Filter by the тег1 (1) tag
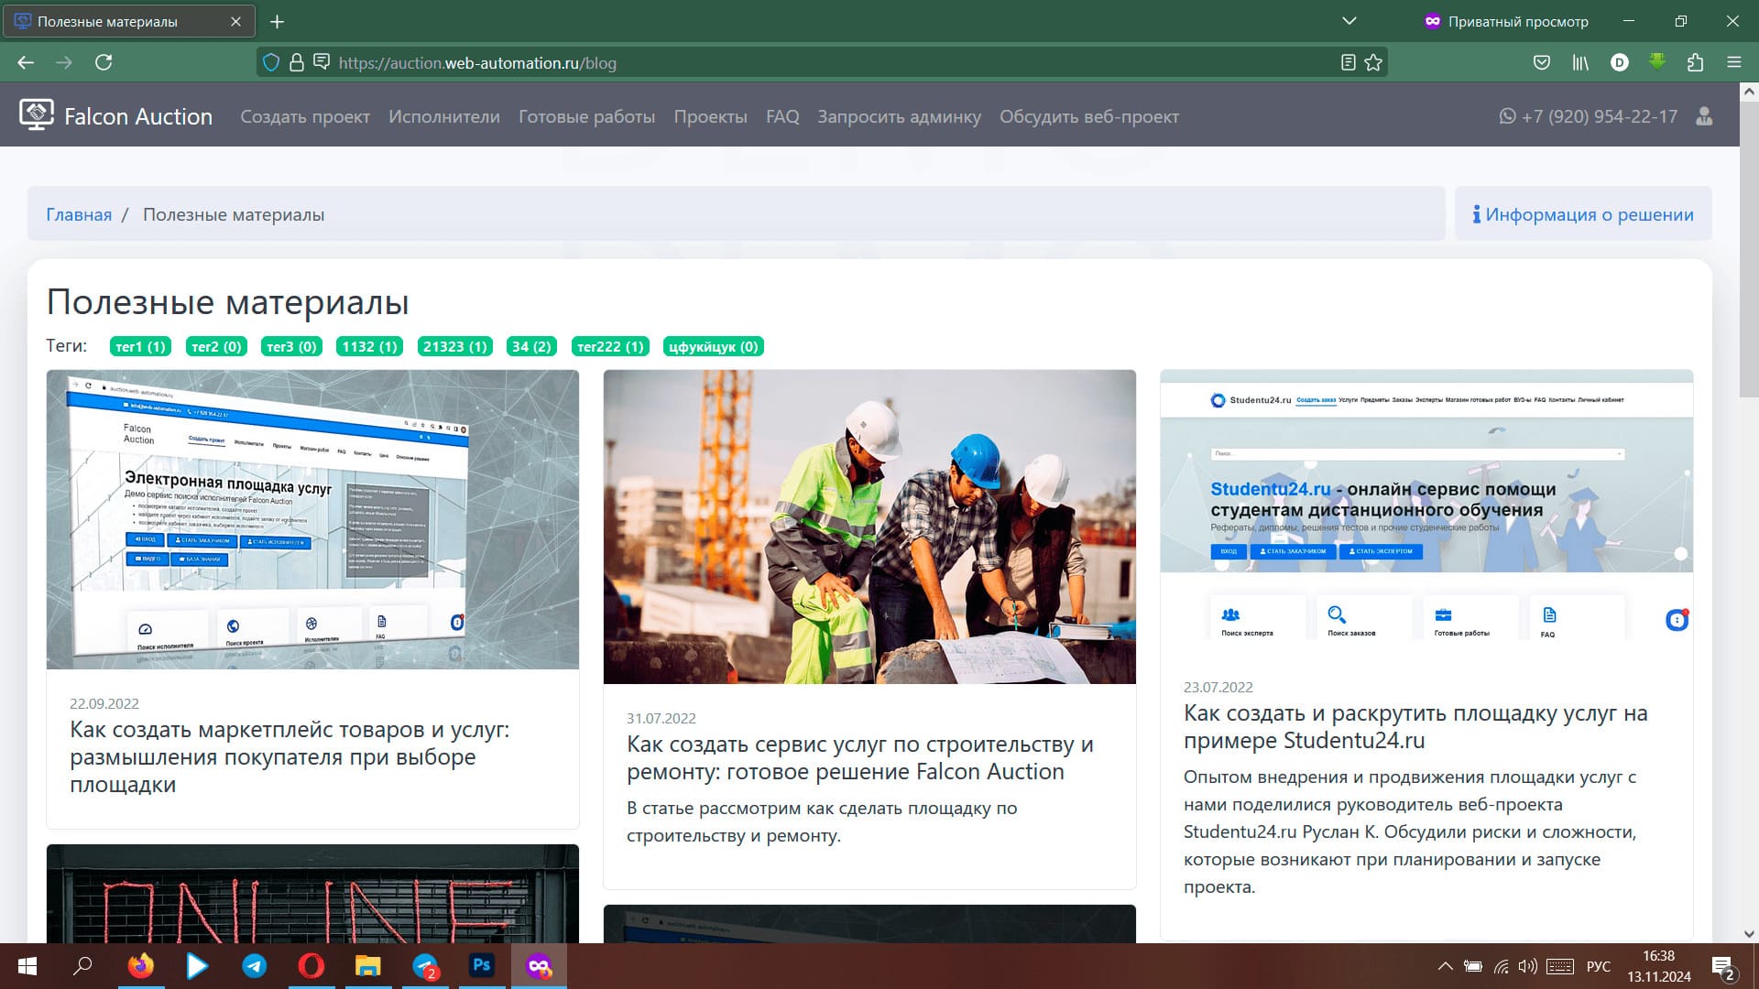1759x989 pixels. click(140, 346)
